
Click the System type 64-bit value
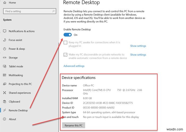[109, 112]
